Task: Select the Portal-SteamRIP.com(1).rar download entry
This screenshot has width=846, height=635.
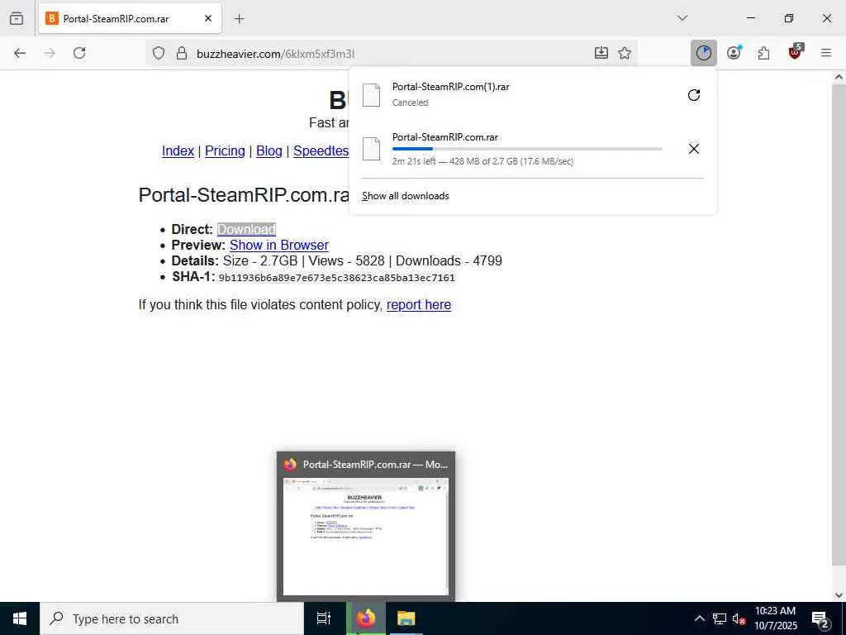Action: pos(517,94)
